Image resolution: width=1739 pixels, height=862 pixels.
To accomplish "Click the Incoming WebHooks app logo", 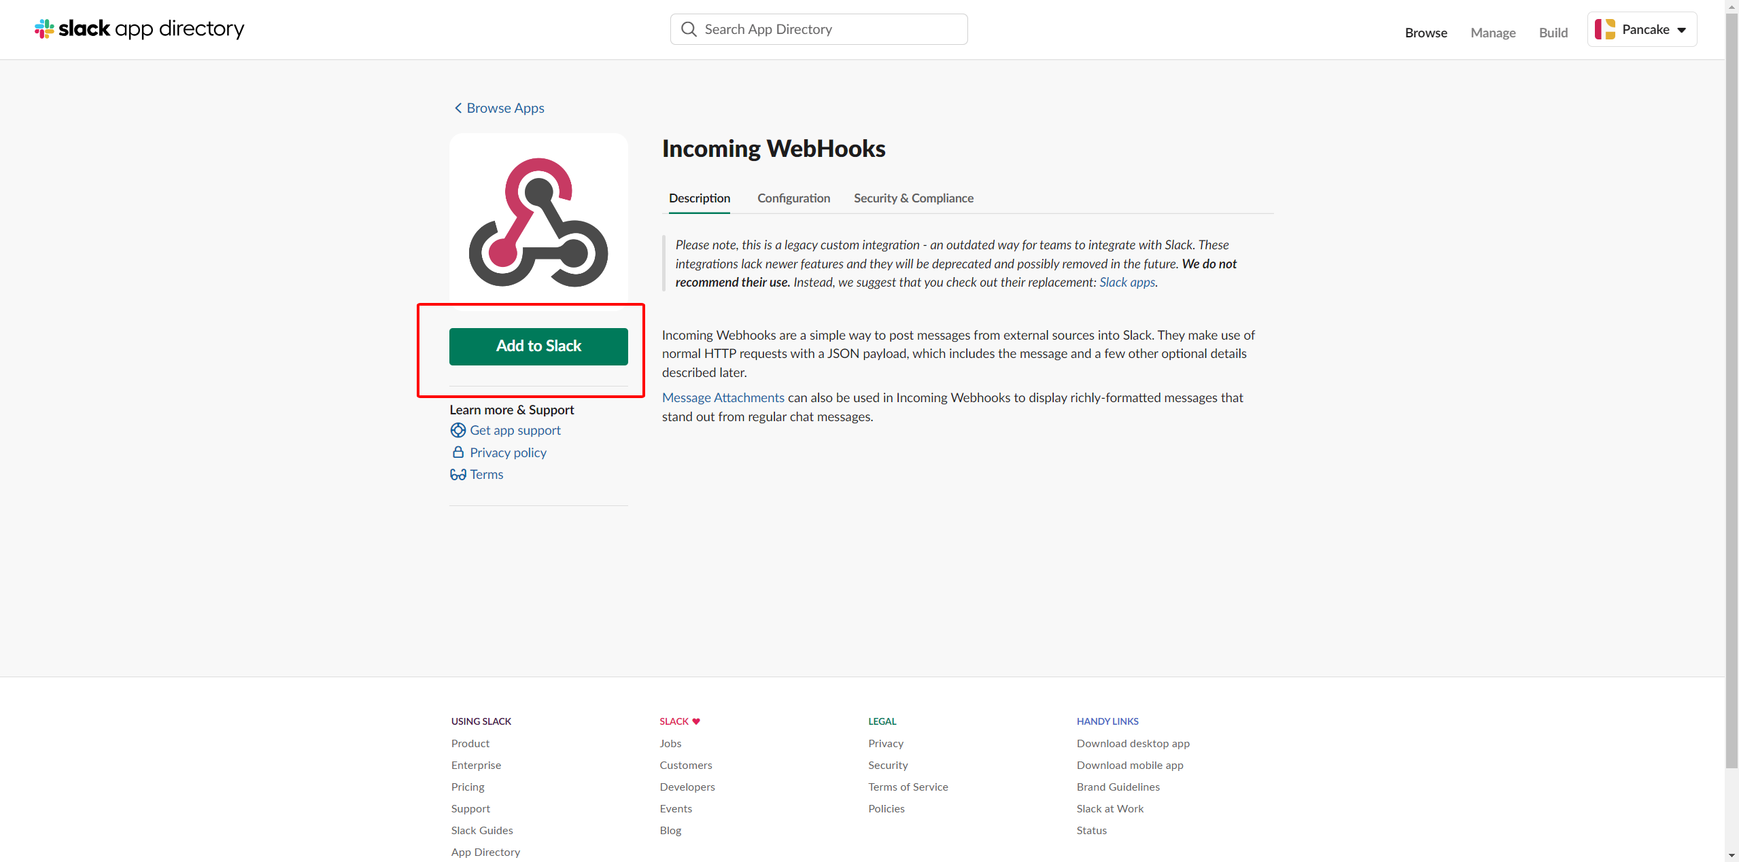I will 538,222.
